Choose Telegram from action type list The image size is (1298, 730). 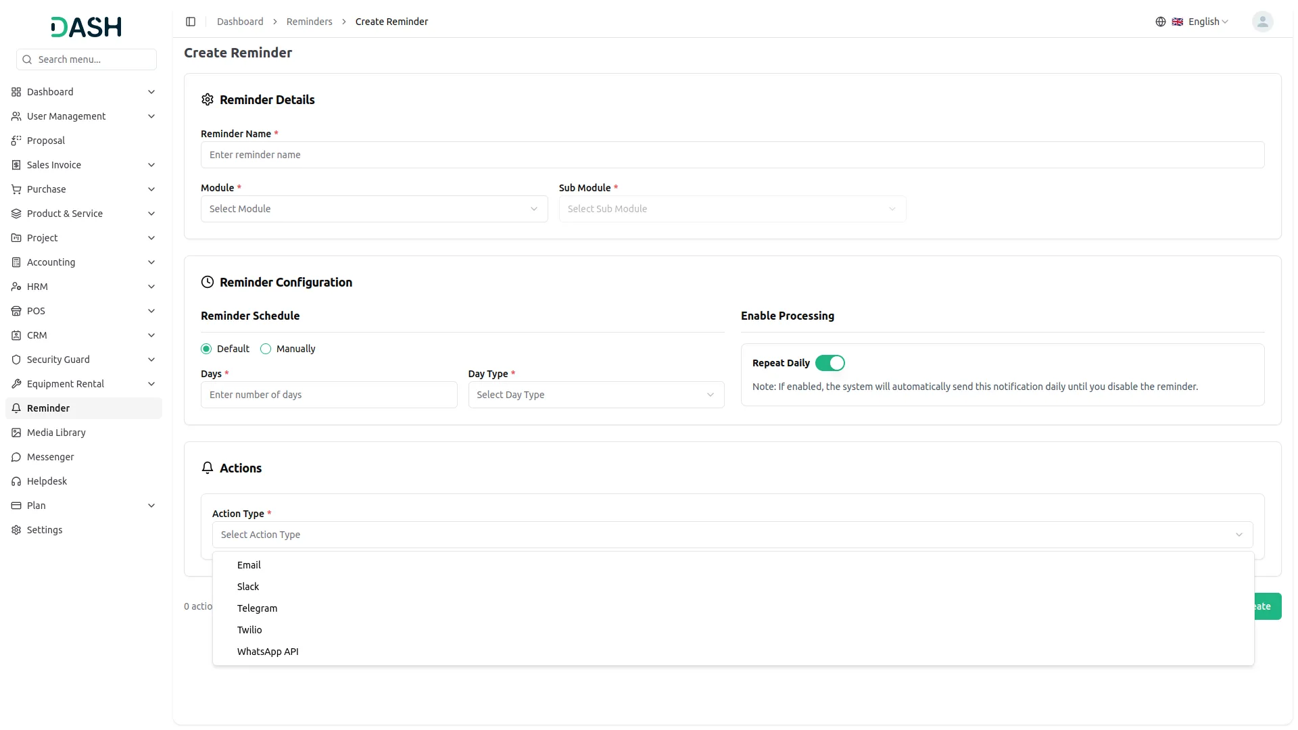(257, 608)
